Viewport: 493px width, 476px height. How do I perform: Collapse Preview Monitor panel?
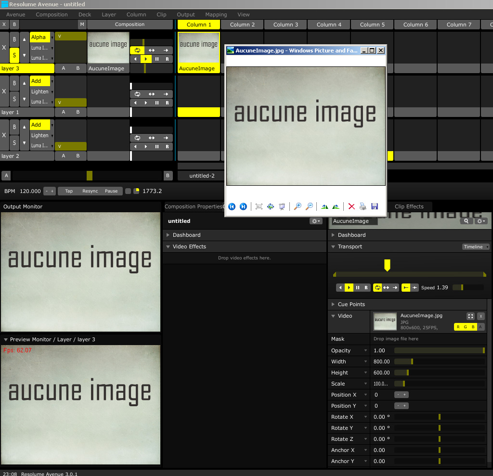click(5, 339)
